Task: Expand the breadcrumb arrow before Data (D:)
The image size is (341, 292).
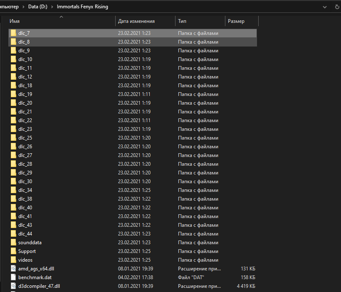Action: (24, 7)
